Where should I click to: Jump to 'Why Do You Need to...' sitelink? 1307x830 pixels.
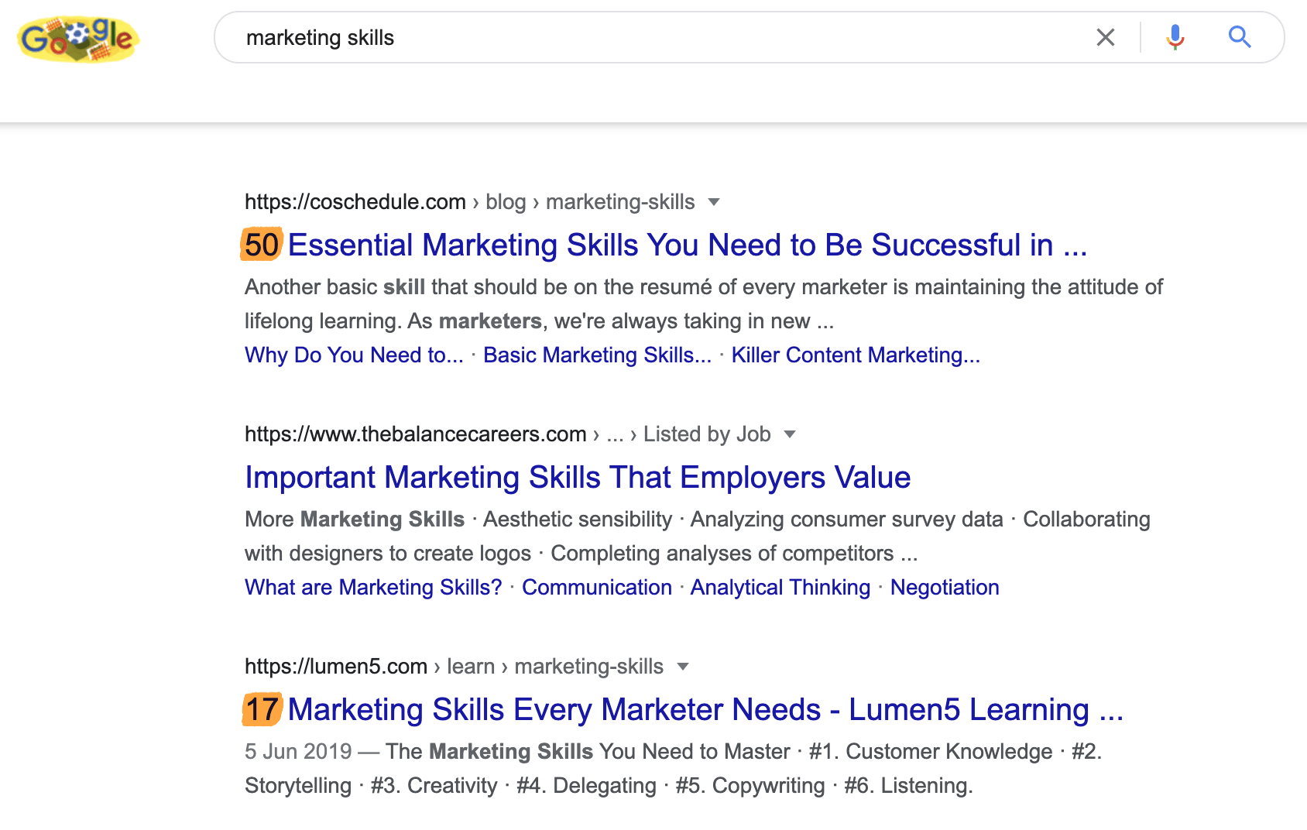click(354, 355)
